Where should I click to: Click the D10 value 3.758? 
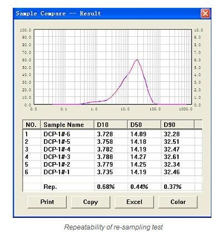point(105,142)
